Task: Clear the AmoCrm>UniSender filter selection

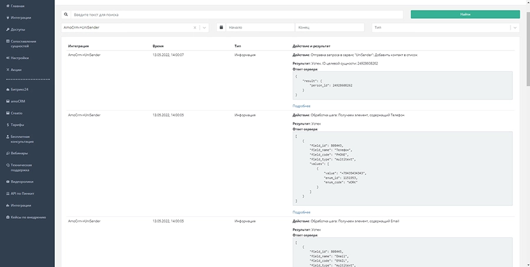Action: click(196, 27)
